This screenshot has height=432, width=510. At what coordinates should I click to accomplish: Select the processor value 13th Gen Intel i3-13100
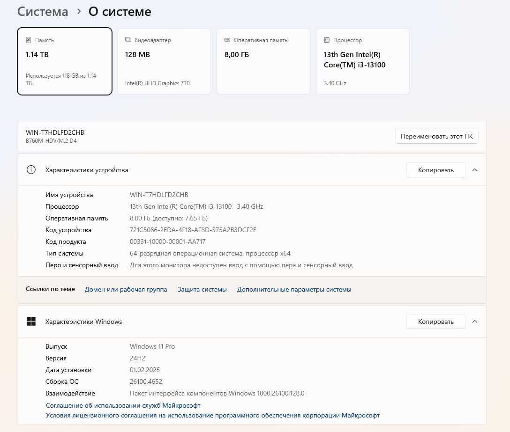point(196,206)
